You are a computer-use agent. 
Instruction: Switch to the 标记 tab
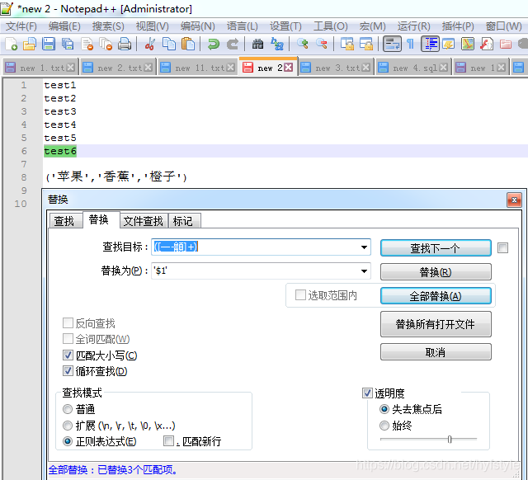coord(183,221)
